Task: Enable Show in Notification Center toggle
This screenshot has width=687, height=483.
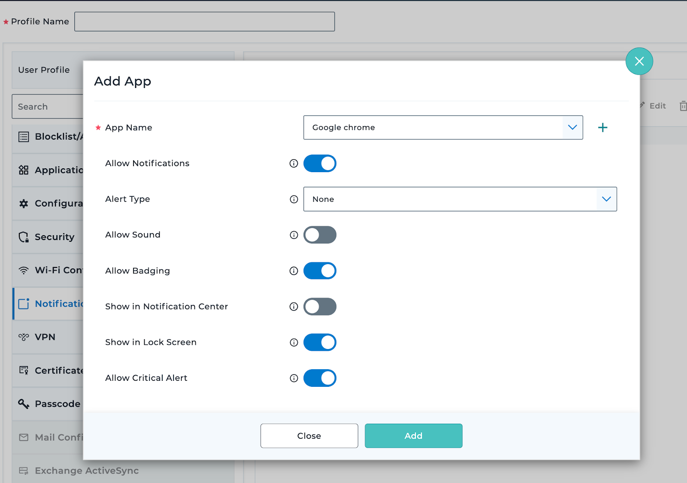Action: click(320, 307)
